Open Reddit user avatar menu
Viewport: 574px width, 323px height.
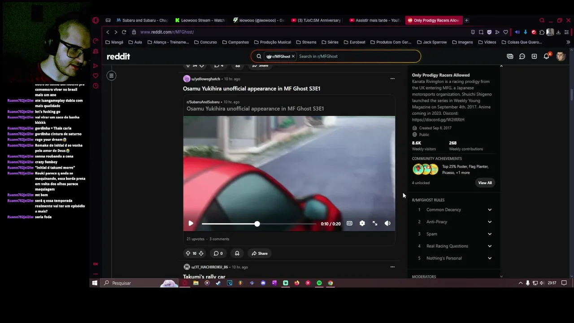pos(561,56)
